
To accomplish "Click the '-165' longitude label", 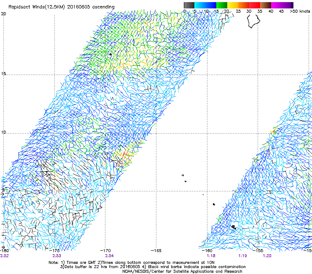I will 156,251.
